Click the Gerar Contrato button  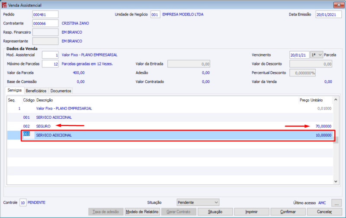[x=179, y=212]
